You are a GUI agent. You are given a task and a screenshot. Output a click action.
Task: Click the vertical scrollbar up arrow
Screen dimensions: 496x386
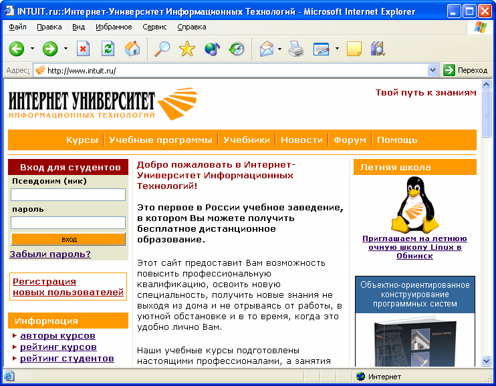tap(486, 84)
